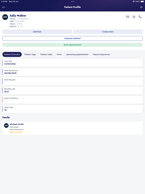Open the three-dot multitasking menu
145x194 pixels.
coord(72,2)
